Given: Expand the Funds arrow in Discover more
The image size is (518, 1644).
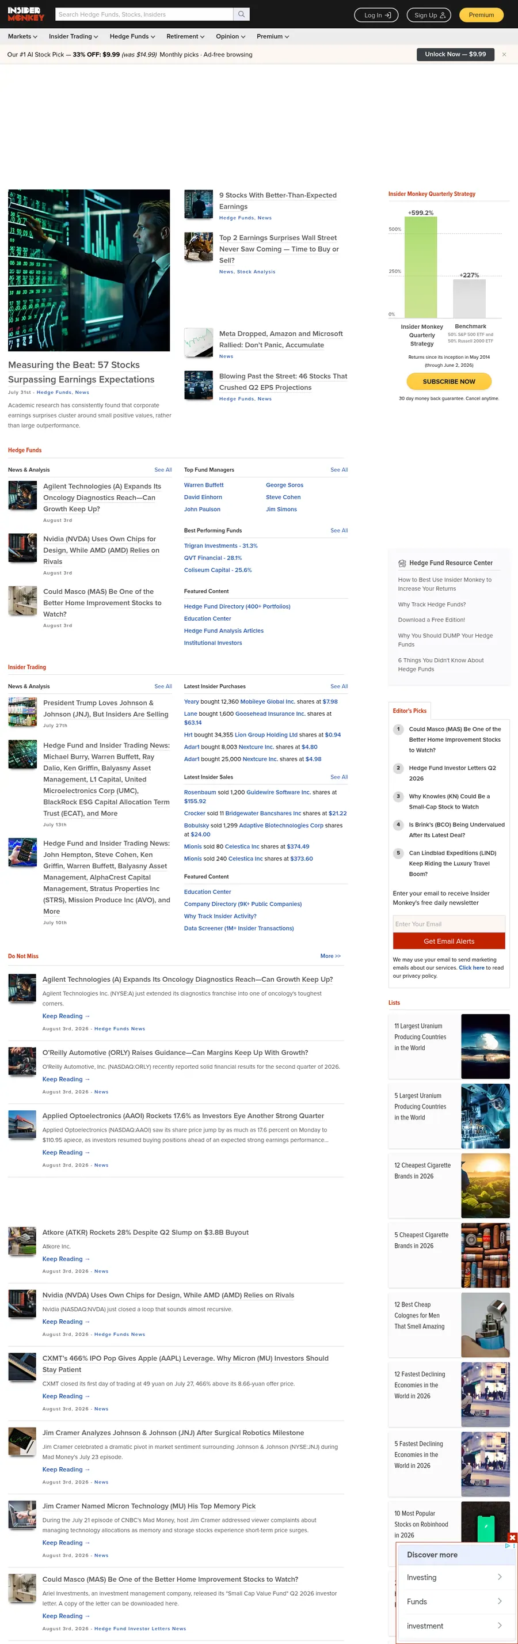Looking at the screenshot, I should [500, 1601].
